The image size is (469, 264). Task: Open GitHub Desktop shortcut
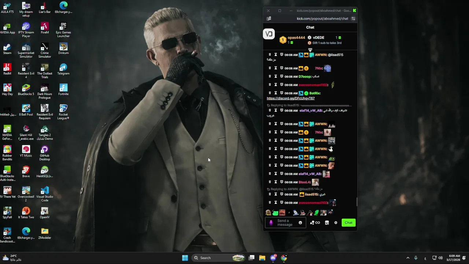click(x=45, y=153)
